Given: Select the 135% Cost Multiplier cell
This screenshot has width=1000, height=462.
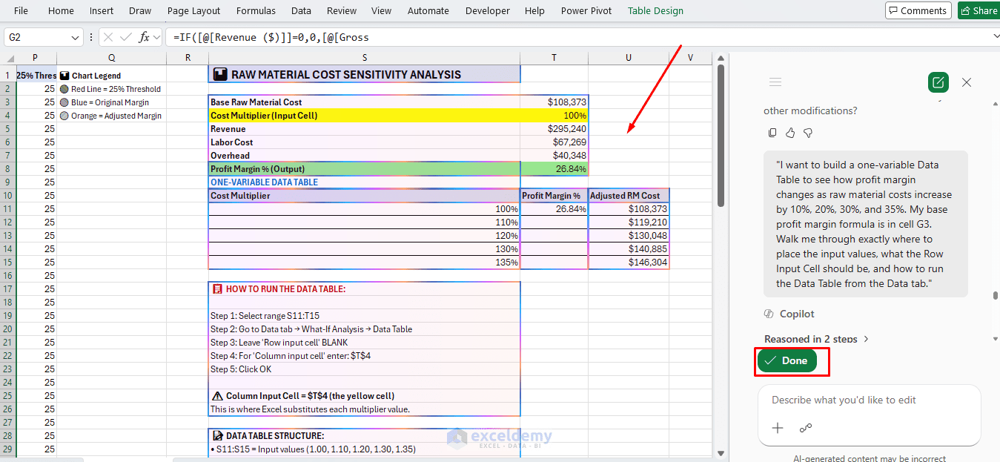Looking at the screenshot, I should [x=365, y=263].
